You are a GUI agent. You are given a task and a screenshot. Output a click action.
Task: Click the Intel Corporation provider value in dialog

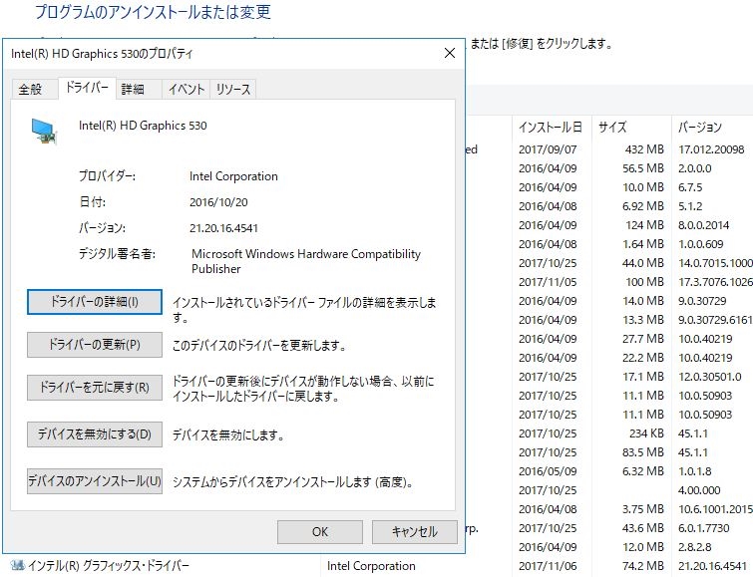click(x=233, y=176)
